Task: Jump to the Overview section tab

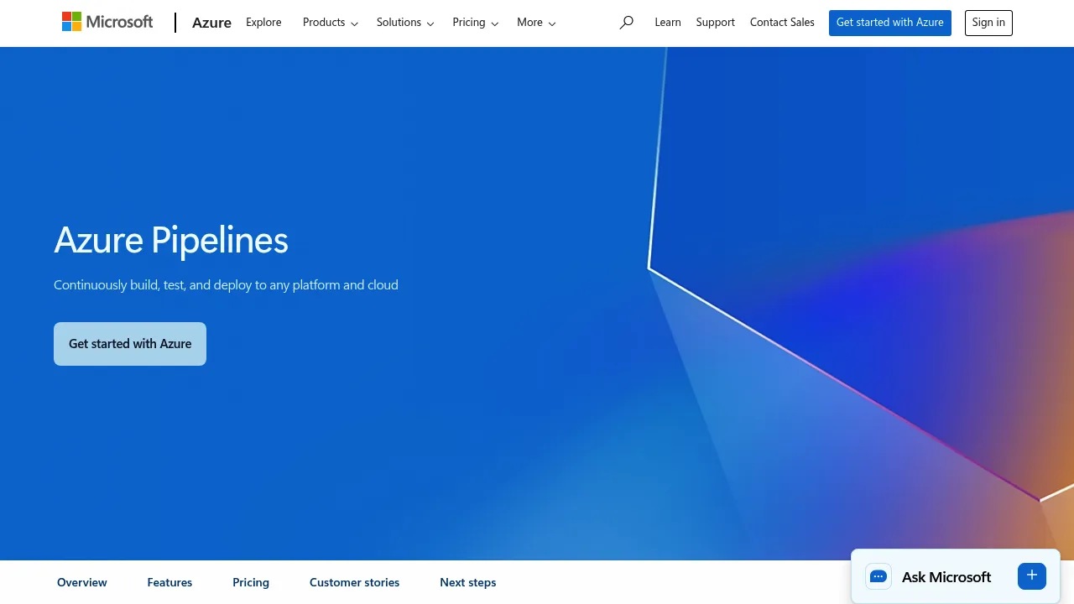Action: [x=82, y=582]
